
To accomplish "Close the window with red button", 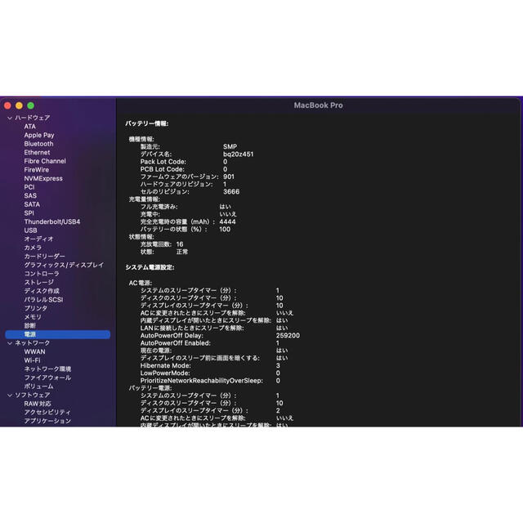I will (x=7, y=105).
